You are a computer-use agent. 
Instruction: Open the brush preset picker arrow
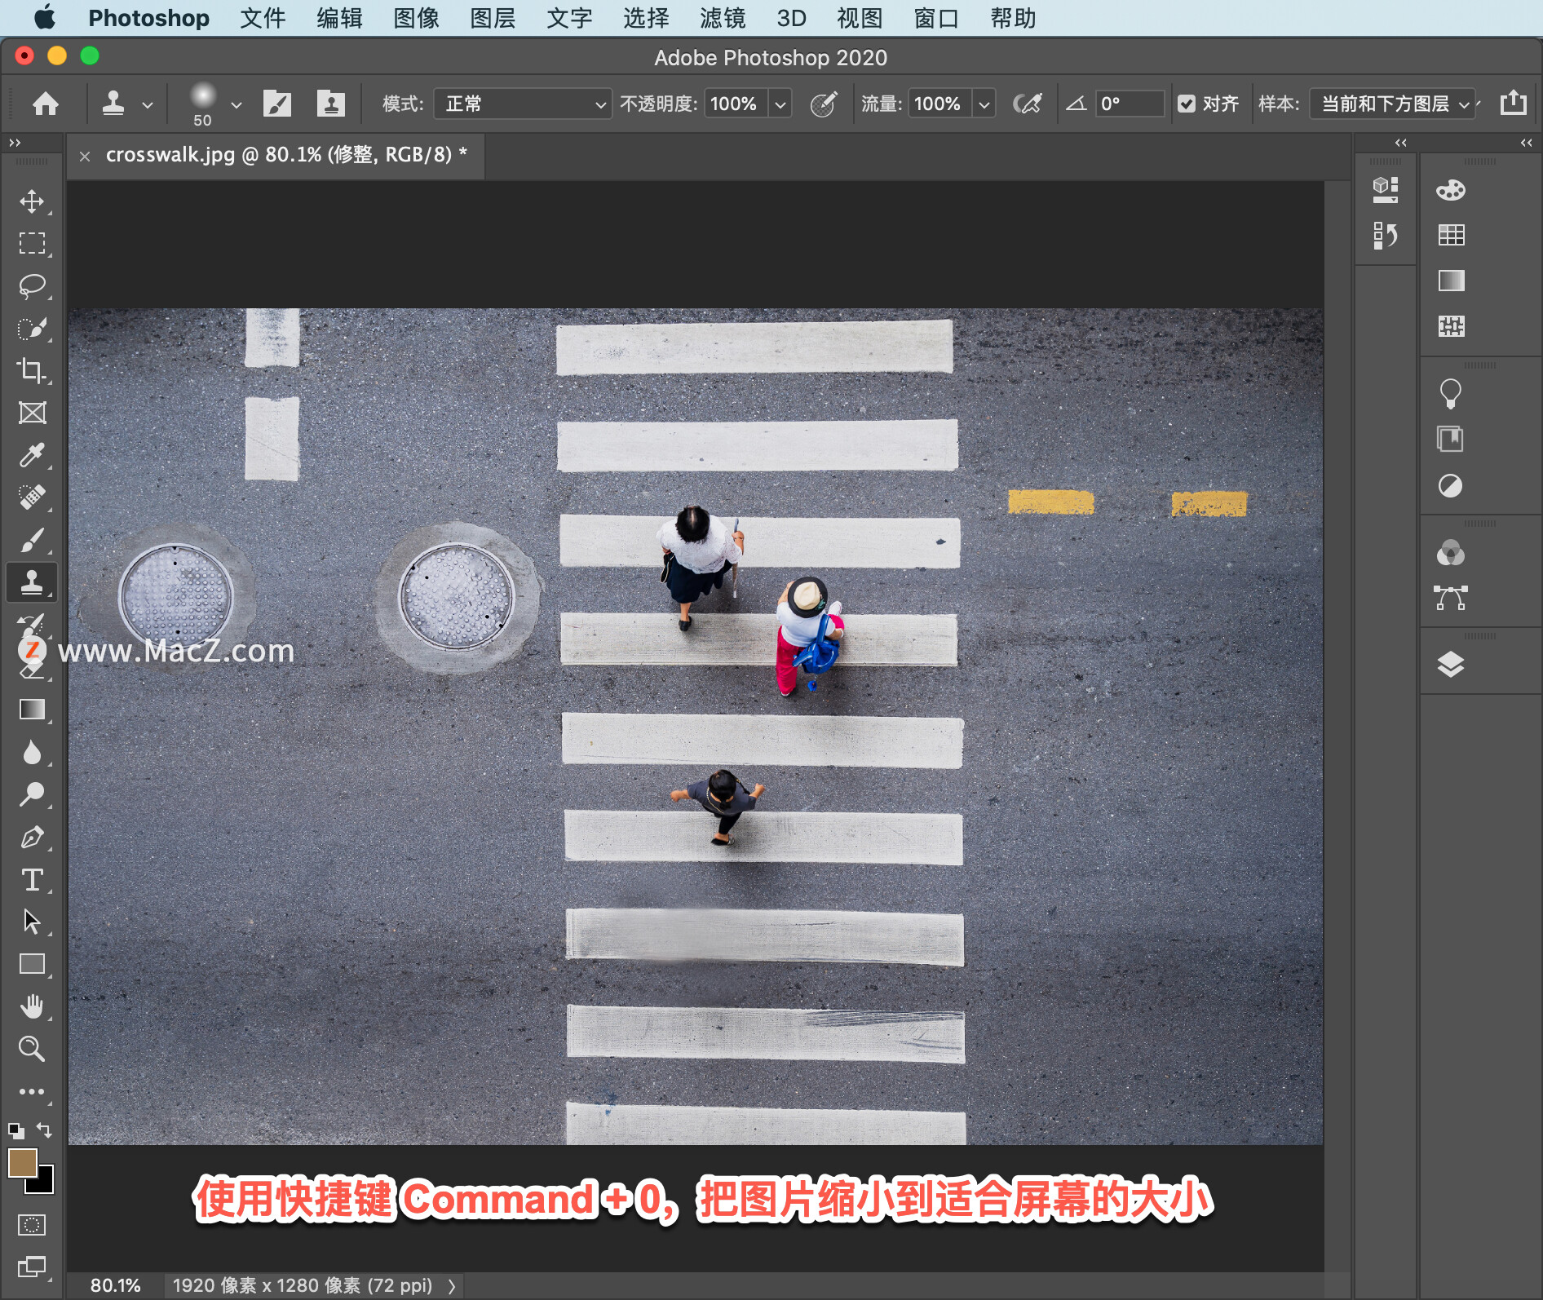pyautogui.click(x=237, y=104)
